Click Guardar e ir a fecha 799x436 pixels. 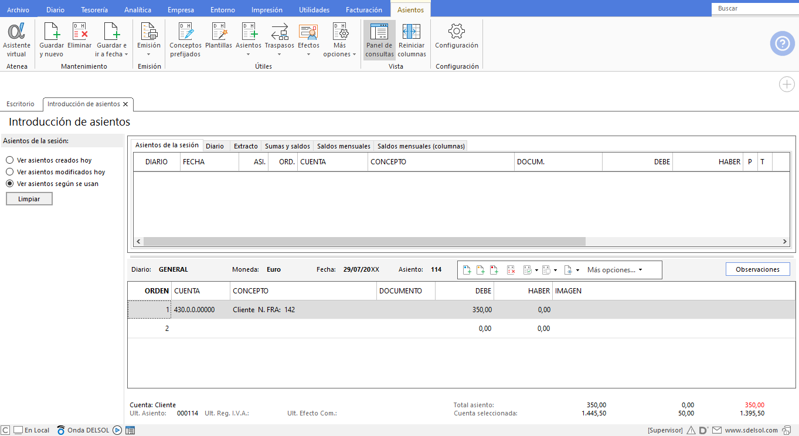tap(111, 40)
